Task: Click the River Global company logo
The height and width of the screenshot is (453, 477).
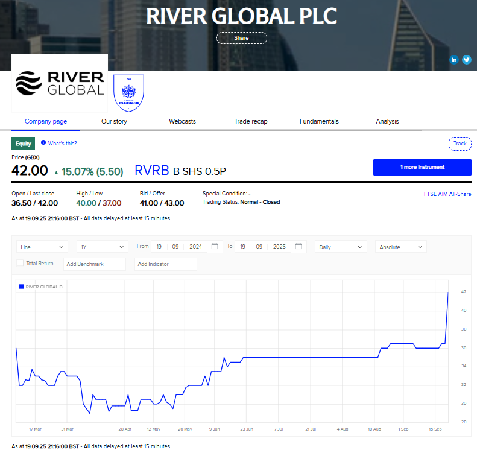Action: click(x=60, y=83)
